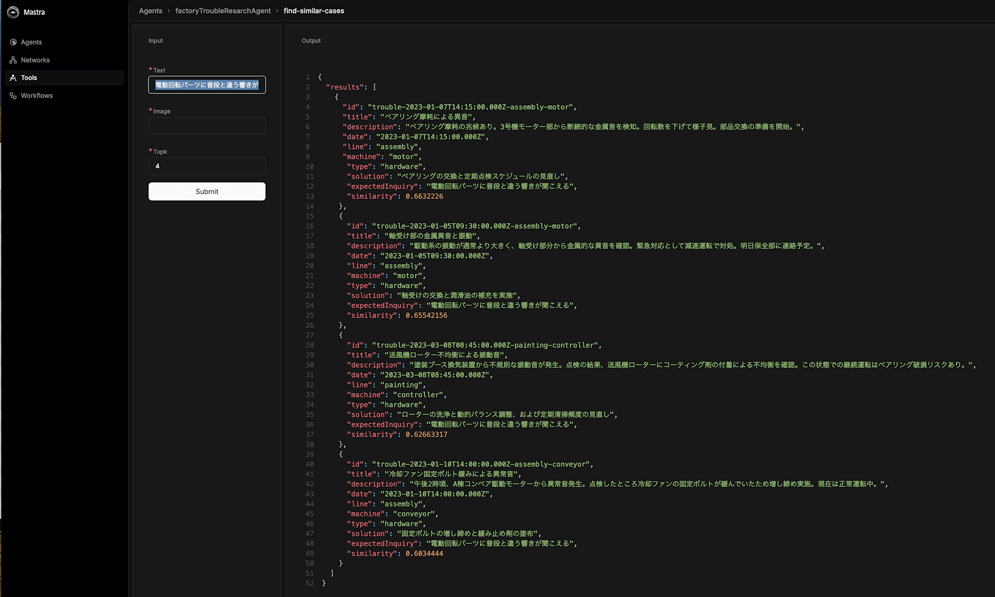Image resolution: width=995 pixels, height=597 pixels.
Task: Click line number 1 in output
Action: [307, 78]
